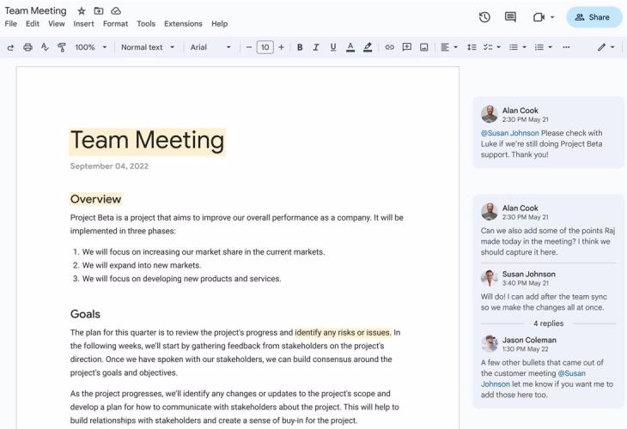
Task: Toggle italic formatting
Action: [x=316, y=47]
